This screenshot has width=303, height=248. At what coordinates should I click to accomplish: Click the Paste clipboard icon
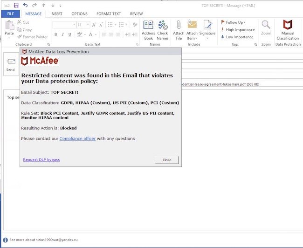click(9, 25)
